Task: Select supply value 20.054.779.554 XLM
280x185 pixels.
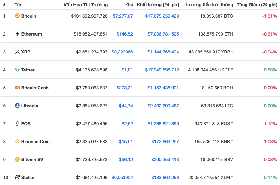Action: click(x=209, y=178)
